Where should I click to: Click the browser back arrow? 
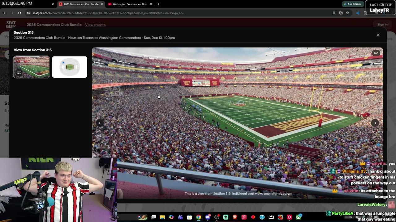point(5,13)
